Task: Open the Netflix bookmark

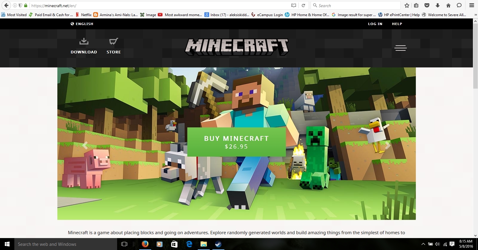Action: [x=83, y=15]
